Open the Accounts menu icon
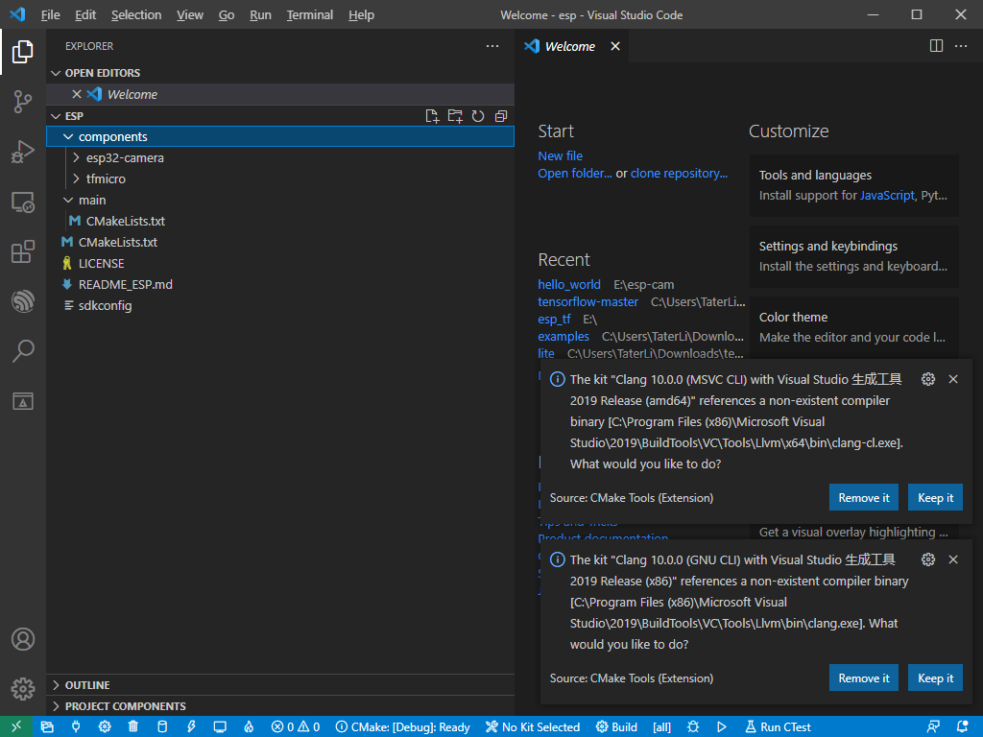983x737 pixels. (x=23, y=639)
